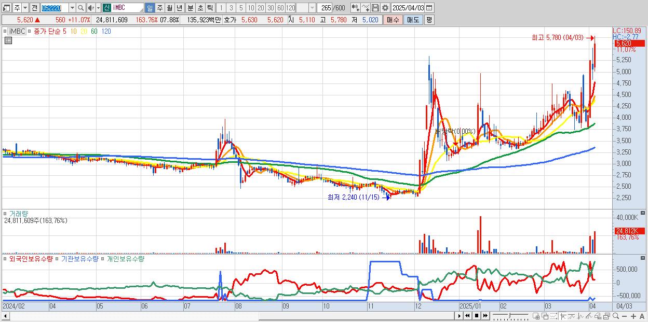This screenshot has width=648, height=322.
Task: Save the chart with the floppy disk icon
Action: click(x=375, y=8)
